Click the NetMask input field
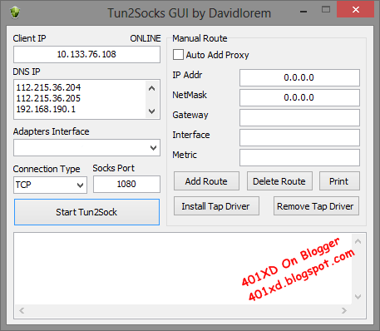Screen dimensions: 380x331 (x=299, y=97)
